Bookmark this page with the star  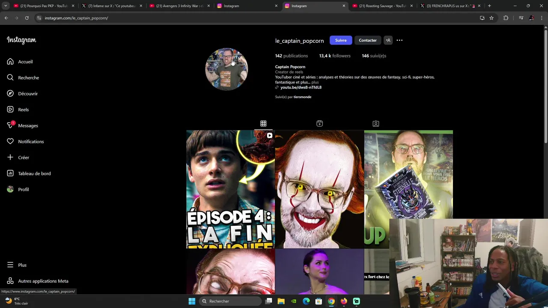tap(491, 18)
